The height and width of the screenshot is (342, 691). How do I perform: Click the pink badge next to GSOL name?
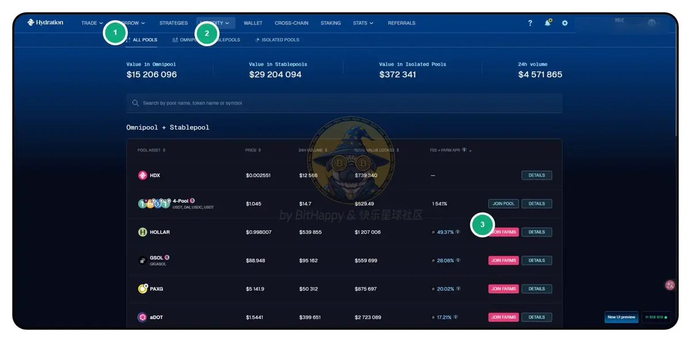[x=167, y=257]
